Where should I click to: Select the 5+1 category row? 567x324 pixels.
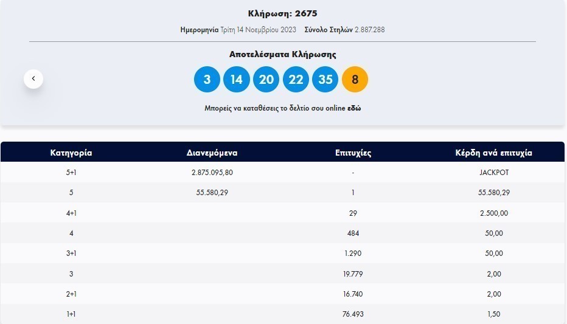pyautogui.click(x=71, y=173)
